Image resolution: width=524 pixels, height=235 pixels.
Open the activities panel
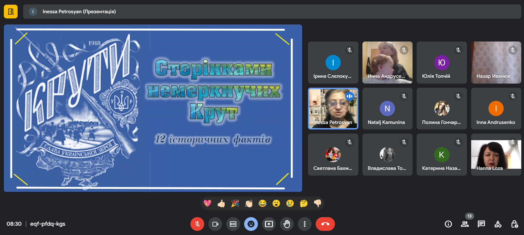(498, 224)
